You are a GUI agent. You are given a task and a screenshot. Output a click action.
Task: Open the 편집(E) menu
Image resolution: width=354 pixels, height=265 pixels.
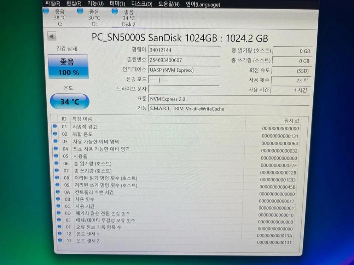tap(74, 4)
